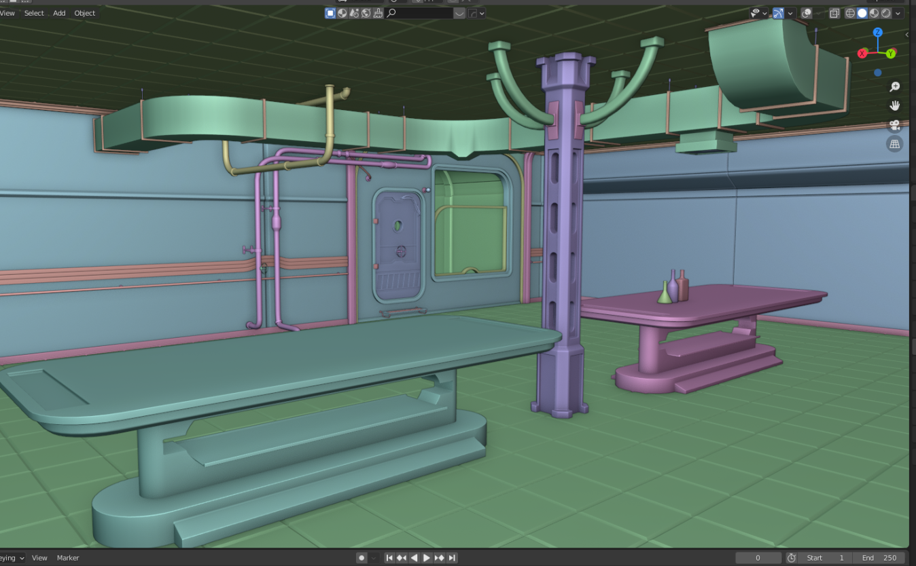Open auto keyframe options dropdown
Viewport: 916px width, 566px height.
(374, 558)
